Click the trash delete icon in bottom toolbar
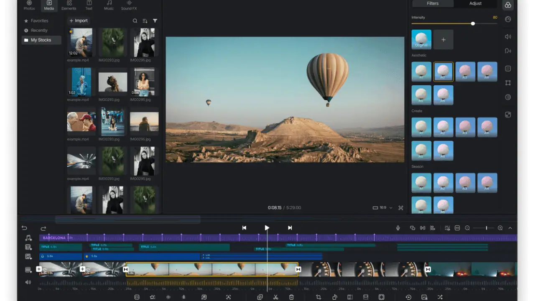 coord(292,297)
